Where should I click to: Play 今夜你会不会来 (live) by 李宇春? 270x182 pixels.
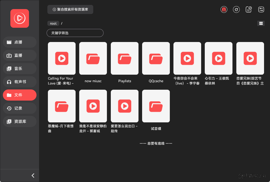point(187,58)
